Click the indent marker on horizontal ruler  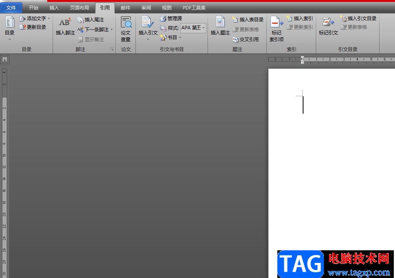pos(302,60)
